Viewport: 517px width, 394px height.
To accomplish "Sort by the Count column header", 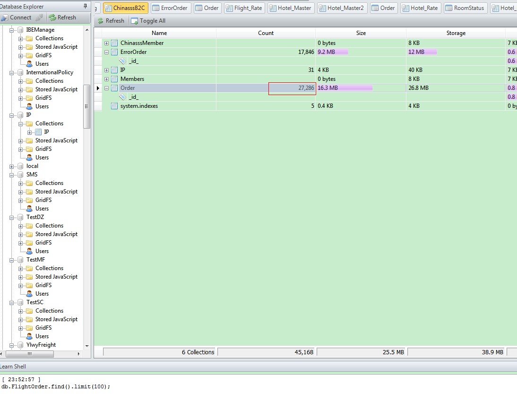I will point(266,33).
